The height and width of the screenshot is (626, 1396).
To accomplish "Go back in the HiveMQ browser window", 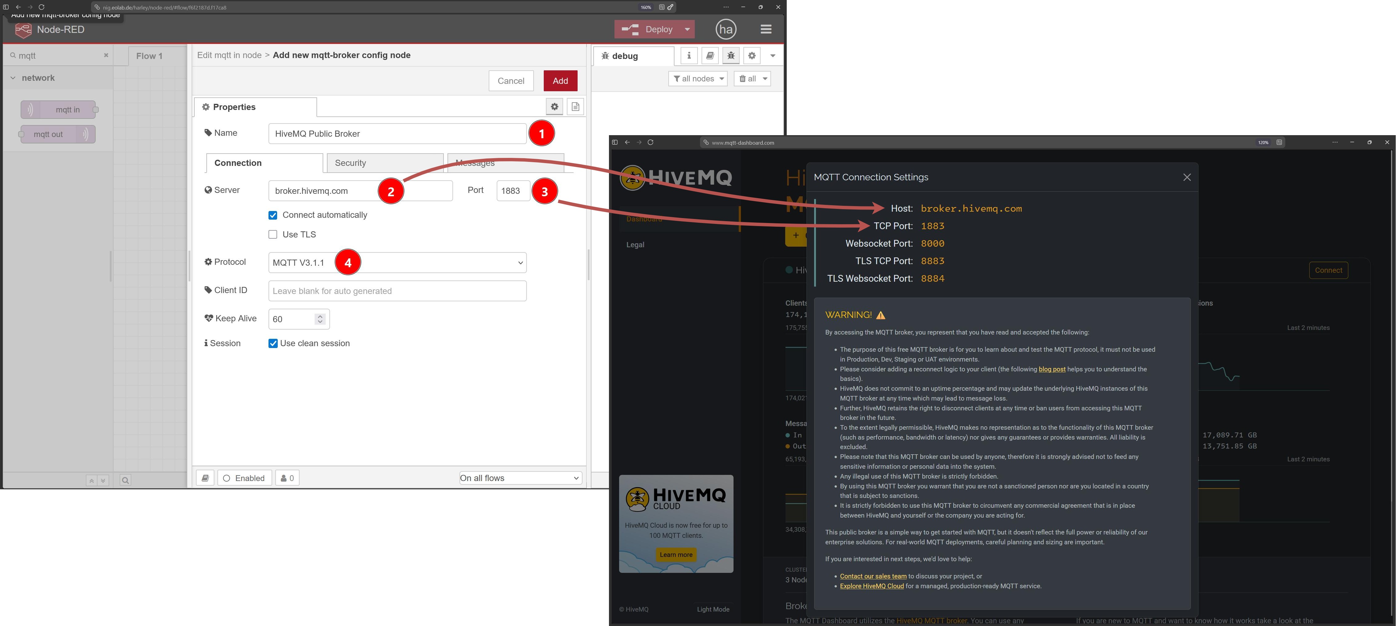I will [x=627, y=142].
